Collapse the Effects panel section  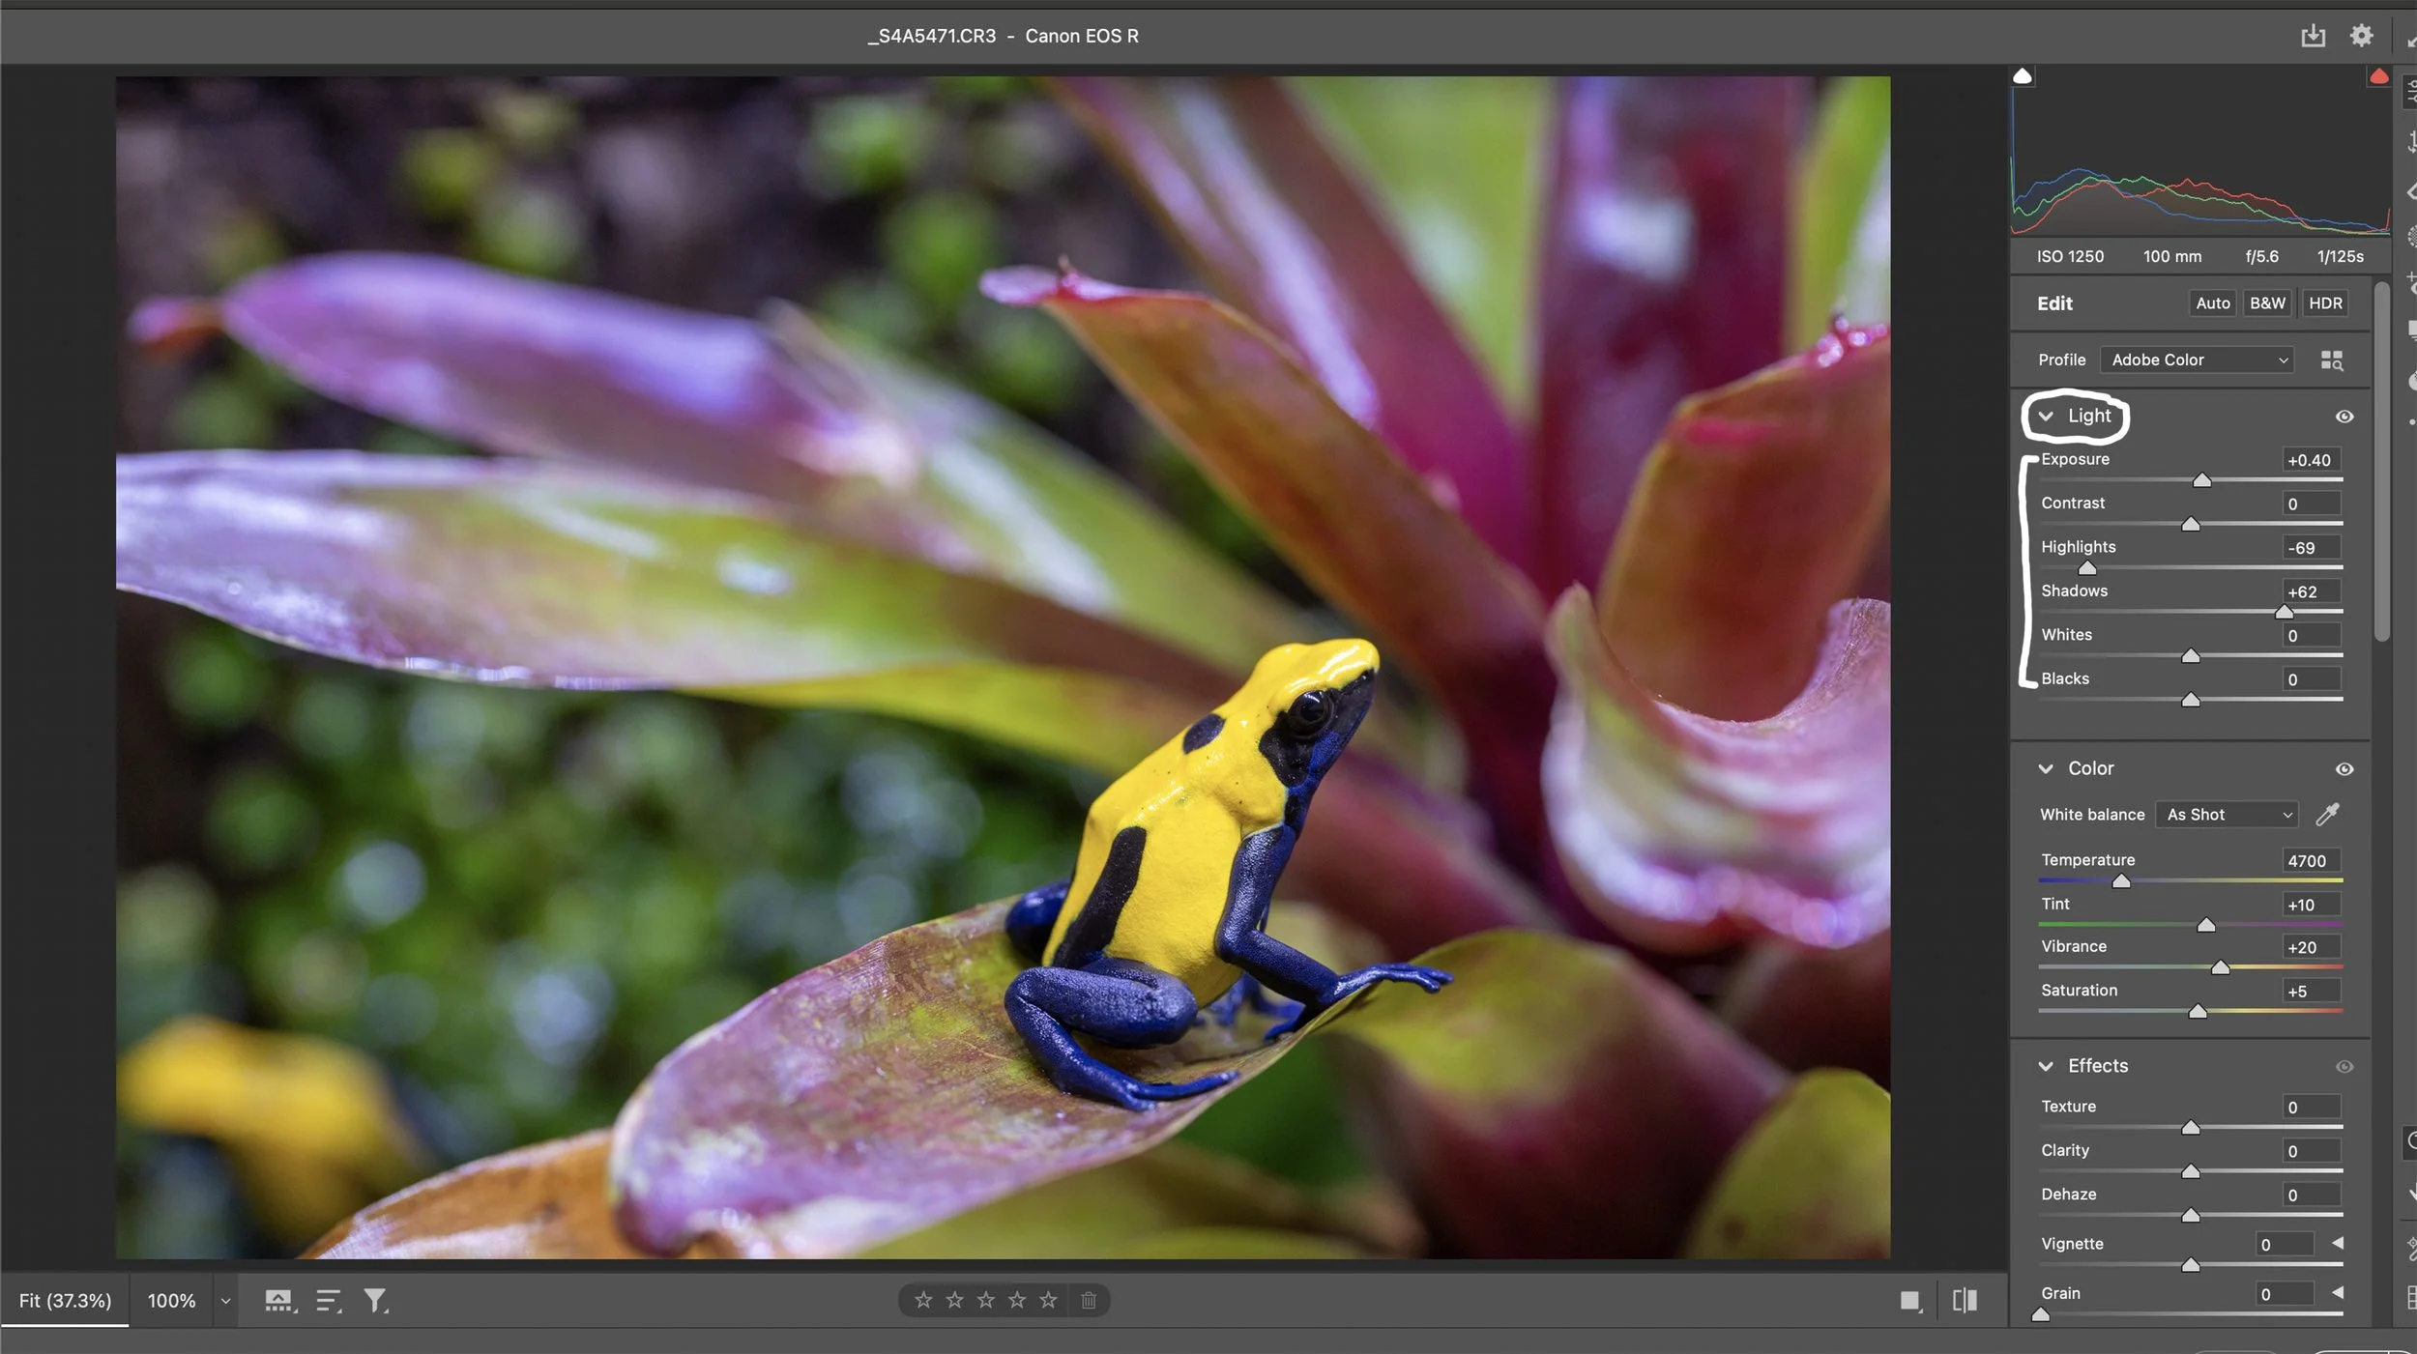click(2046, 1066)
